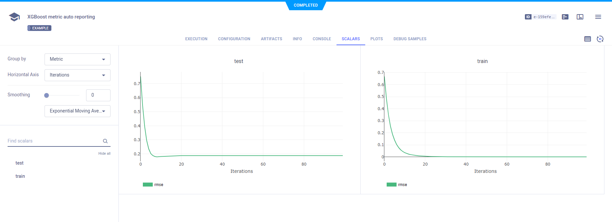Open the CONSOLE tab
This screenshot has width=612, height=222.
[322, 39]
